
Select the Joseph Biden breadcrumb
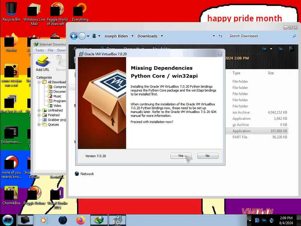point(116,36)
